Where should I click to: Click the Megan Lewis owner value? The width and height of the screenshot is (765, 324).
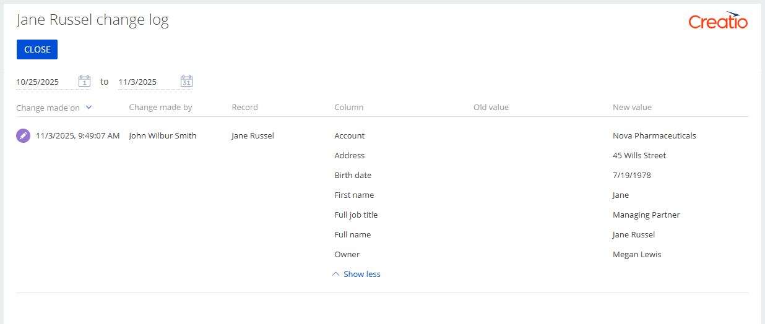click(x=637, y=254)
